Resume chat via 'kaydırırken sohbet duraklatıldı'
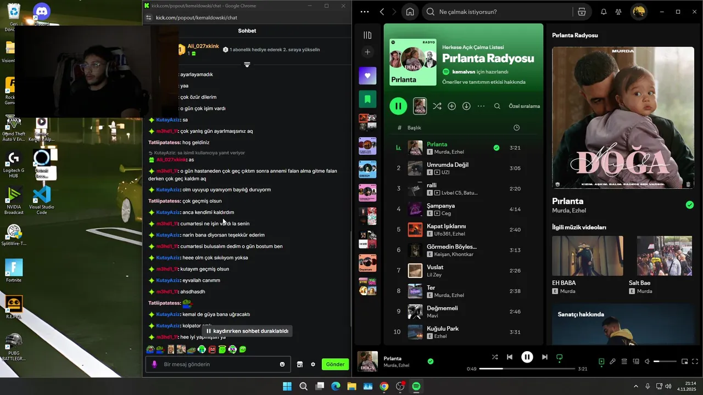The width and height of the screenshot is (703, 395). tap(247, 331)
